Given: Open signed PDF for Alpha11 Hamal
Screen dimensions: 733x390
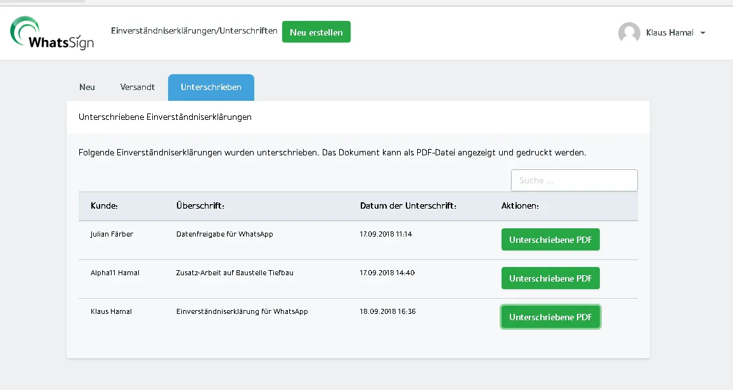Looking at the screenshot, I should click(x=550, y=278).
